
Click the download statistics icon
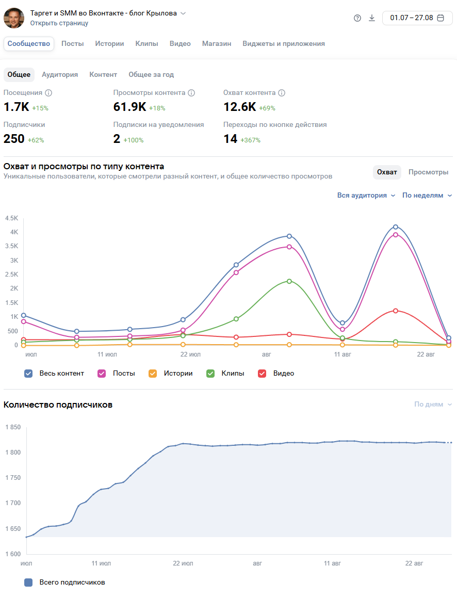(x=372, y=18)
